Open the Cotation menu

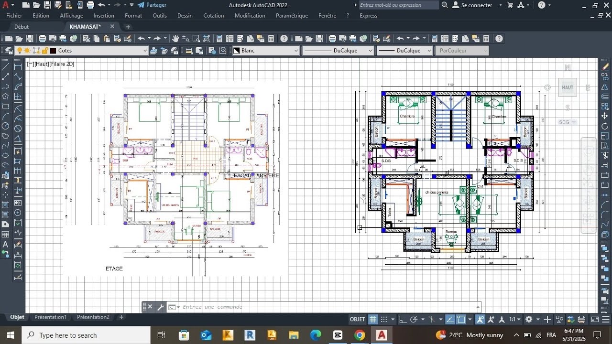(x=214, y=15)
